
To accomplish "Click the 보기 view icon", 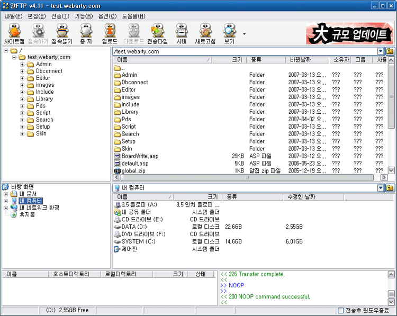I will click(229, 33).
